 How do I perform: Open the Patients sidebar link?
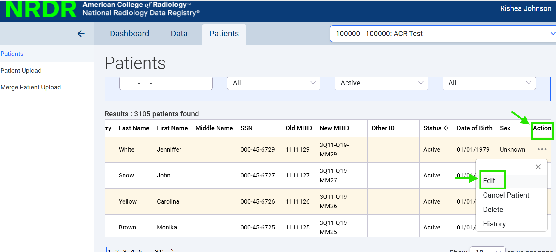click(x=12, y=54)
